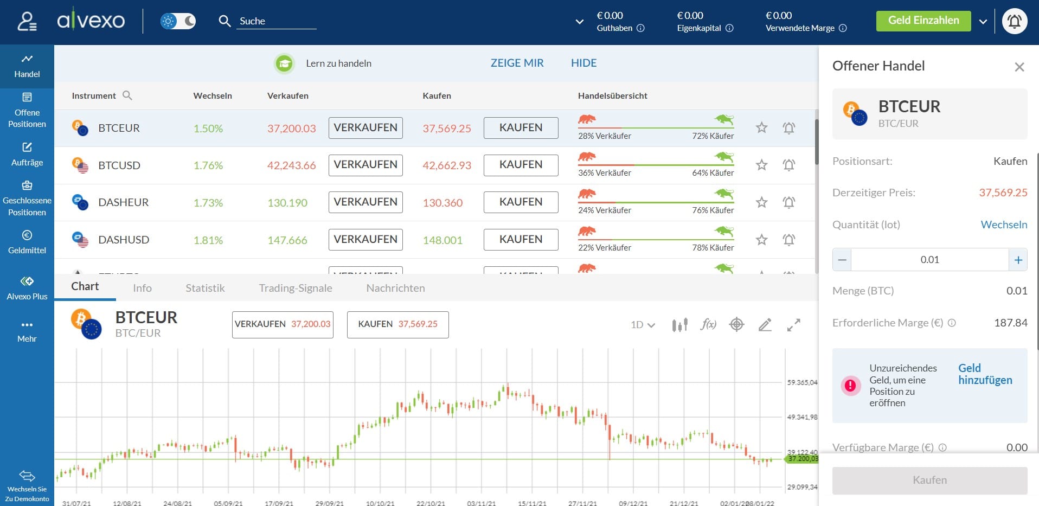
Task: Open the notifications bell in header
Action: [1015, 22]
